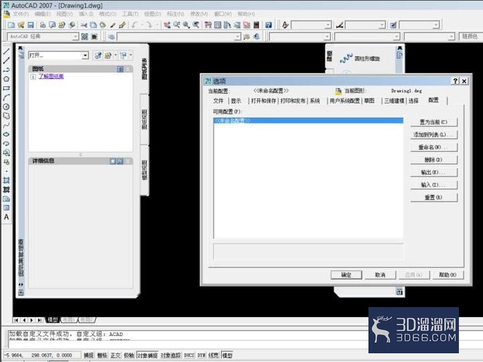
Task: Open the QuickCalc calculator icon
Action: tap(256, 25)
